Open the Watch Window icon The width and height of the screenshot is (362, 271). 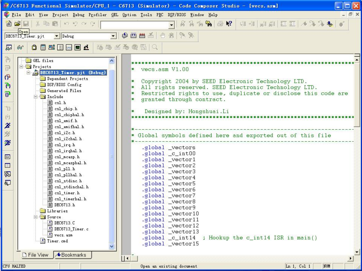coord(9,47)
